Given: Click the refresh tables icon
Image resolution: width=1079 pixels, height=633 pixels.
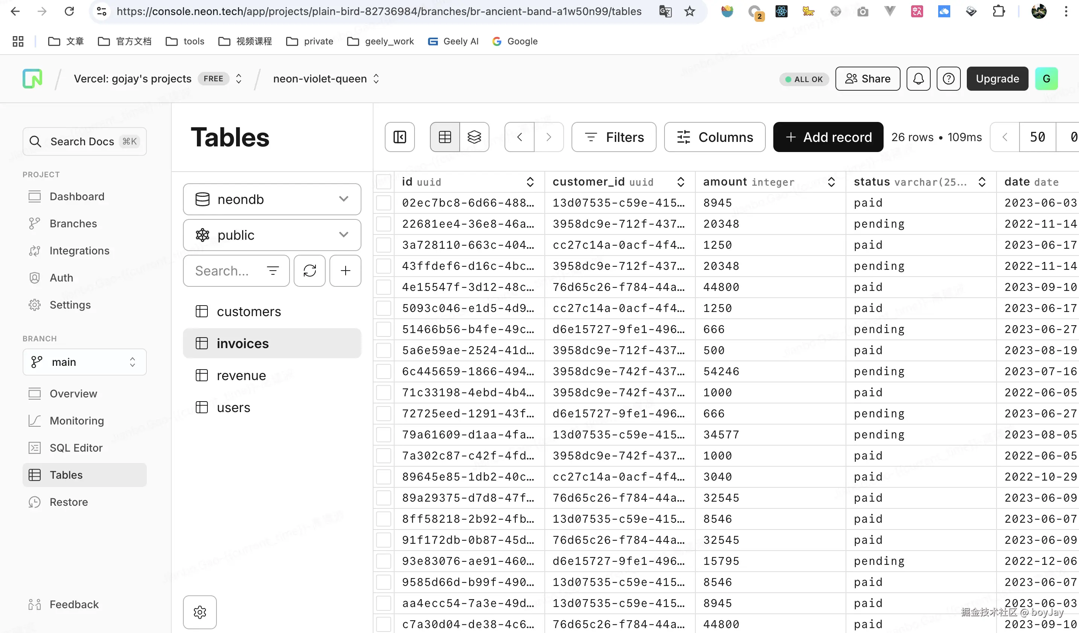Looking at the screenshot, I should coord(309,271).
